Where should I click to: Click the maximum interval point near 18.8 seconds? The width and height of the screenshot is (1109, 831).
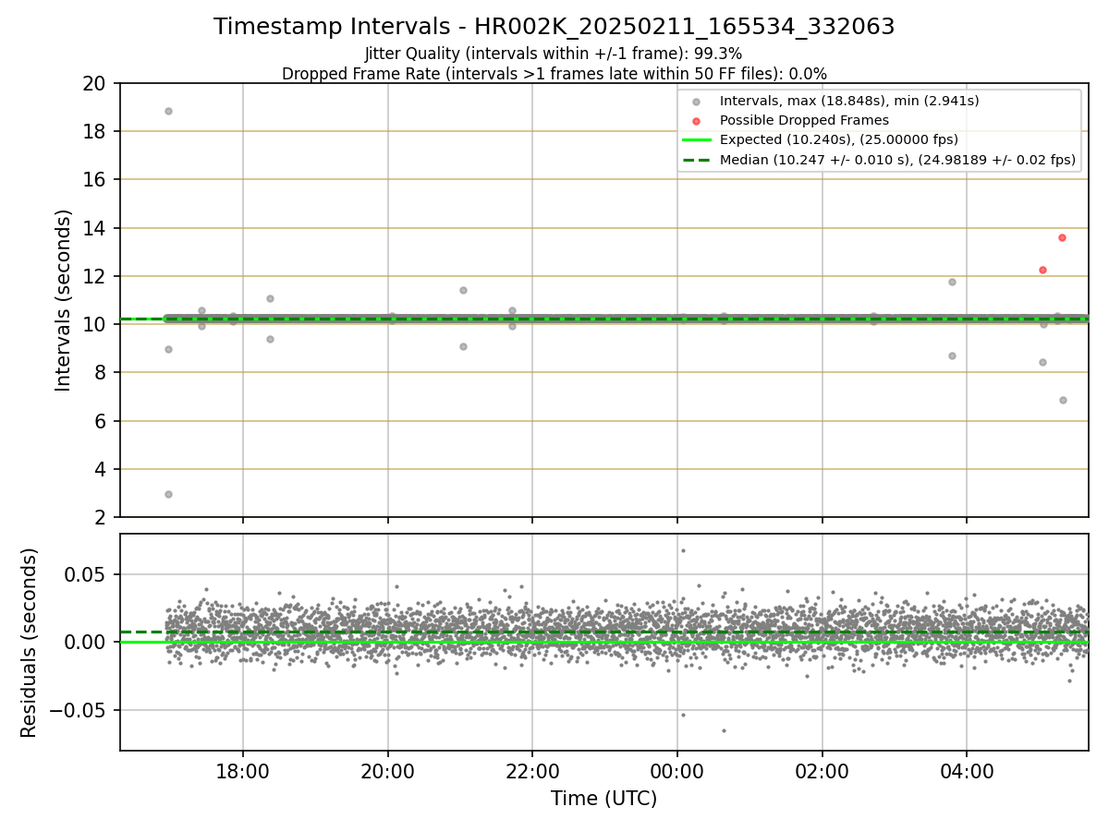(168, 111)
